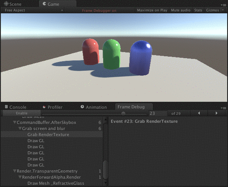Click the frame event slider handle
Viewport: 228px width, 187px height.
click(123, 114)
